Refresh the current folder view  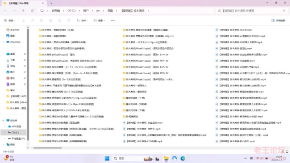[32, 11]
